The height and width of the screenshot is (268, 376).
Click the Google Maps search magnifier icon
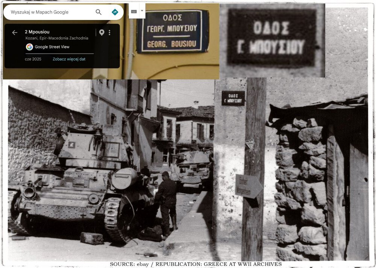(98, 12)
